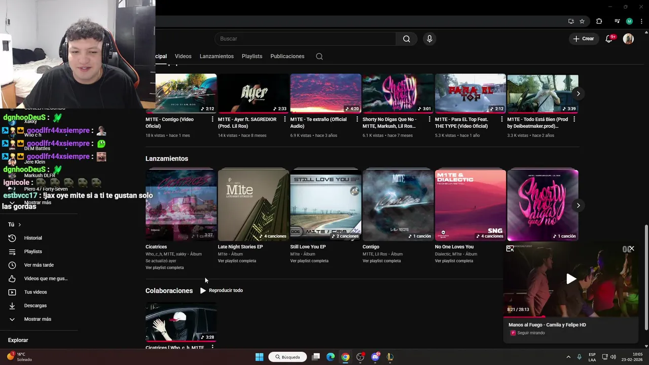Click the miniplayer red progress bar

(571, 316)
